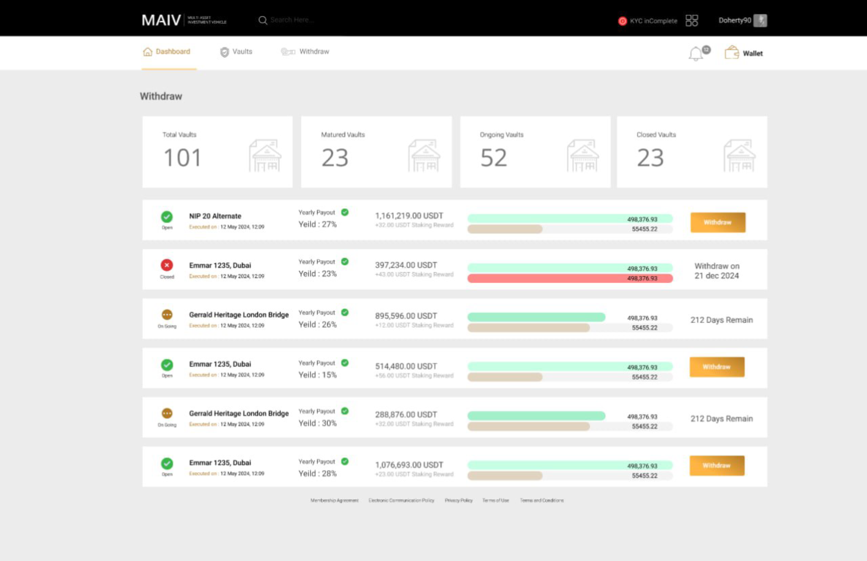This screenshot has height=561, width=867.
Task: Open the Doherty90 profile avatar
Action: [760, 20]
